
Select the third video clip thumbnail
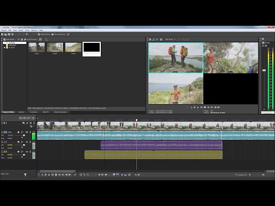pyautogui.click(x=73, y=47)
